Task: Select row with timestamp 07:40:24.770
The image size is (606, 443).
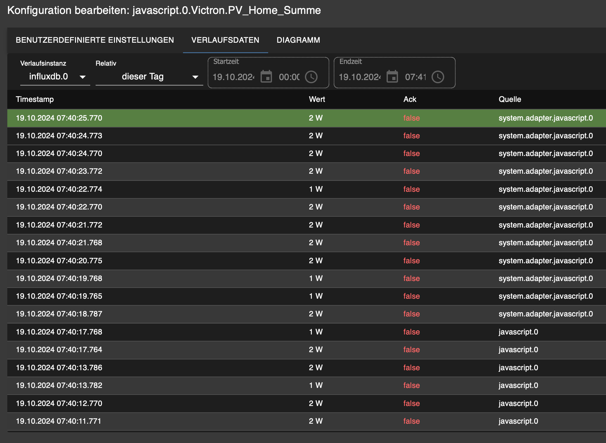Action: pyautogui.click(x=306, y=153)
